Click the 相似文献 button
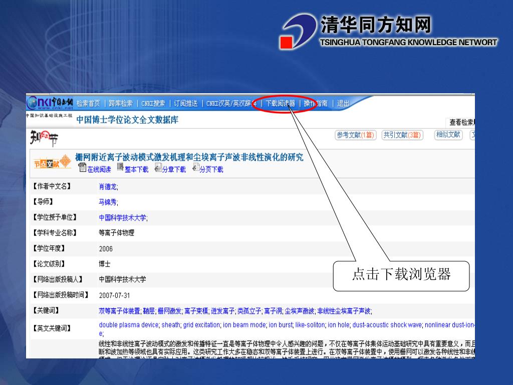513x385 pixels. [x=448, y=135]
